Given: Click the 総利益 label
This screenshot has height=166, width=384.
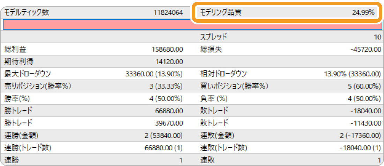Looking at the screenshot, I should click(x=15, y=50).
